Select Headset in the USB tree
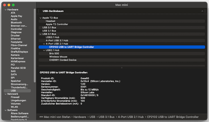Viewport: 209px width, 122px height. tap(122, 21)
